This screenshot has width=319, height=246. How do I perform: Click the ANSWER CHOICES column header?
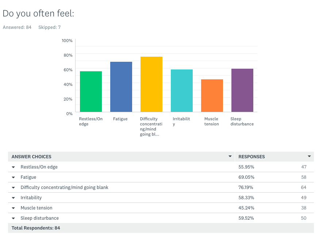31,156
